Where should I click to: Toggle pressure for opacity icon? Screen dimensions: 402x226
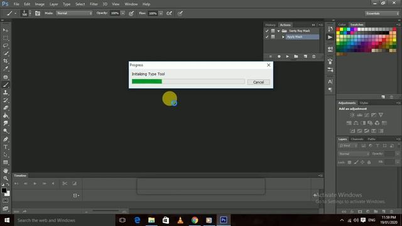131,13
